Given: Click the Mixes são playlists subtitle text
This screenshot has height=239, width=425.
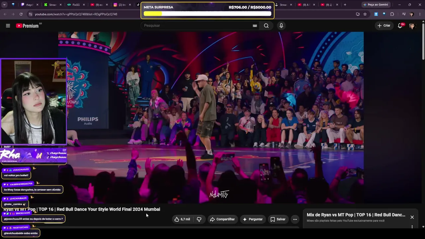Looking at the screenshot, I should (346, 221).
